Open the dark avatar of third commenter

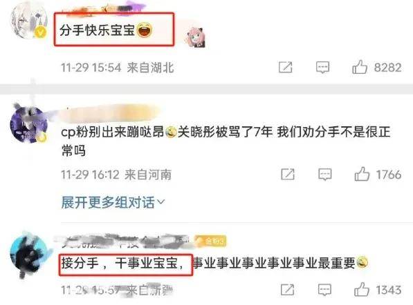(x=29, y=255)
